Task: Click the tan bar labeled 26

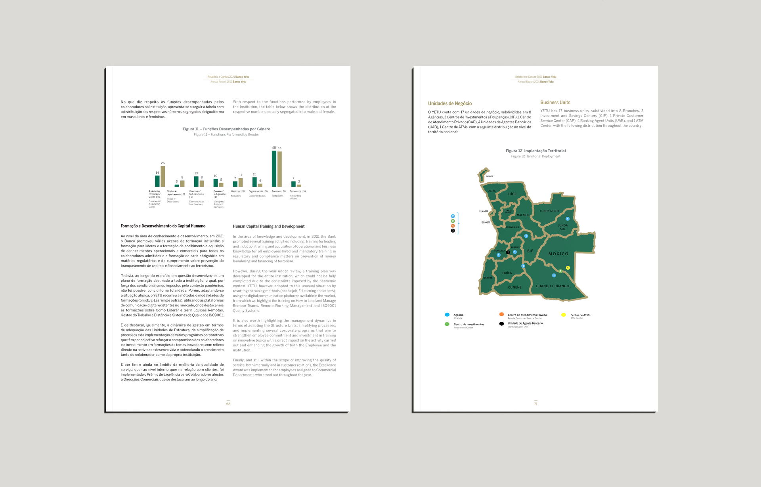Action: (163, 176)
